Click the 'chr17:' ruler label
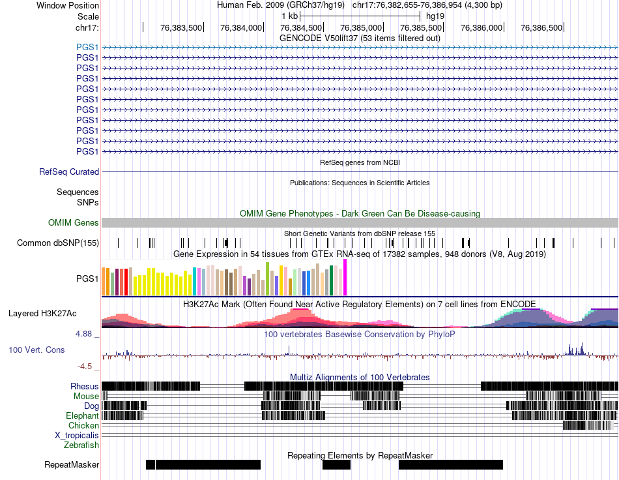 point(87,27)
